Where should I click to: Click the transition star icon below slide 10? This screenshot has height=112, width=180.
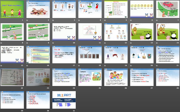[53, 43]
